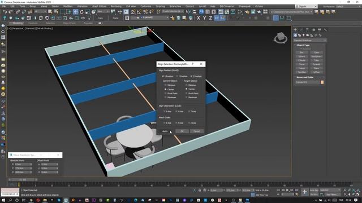Render the scene with the teapot icon

[x=259, y=12]
